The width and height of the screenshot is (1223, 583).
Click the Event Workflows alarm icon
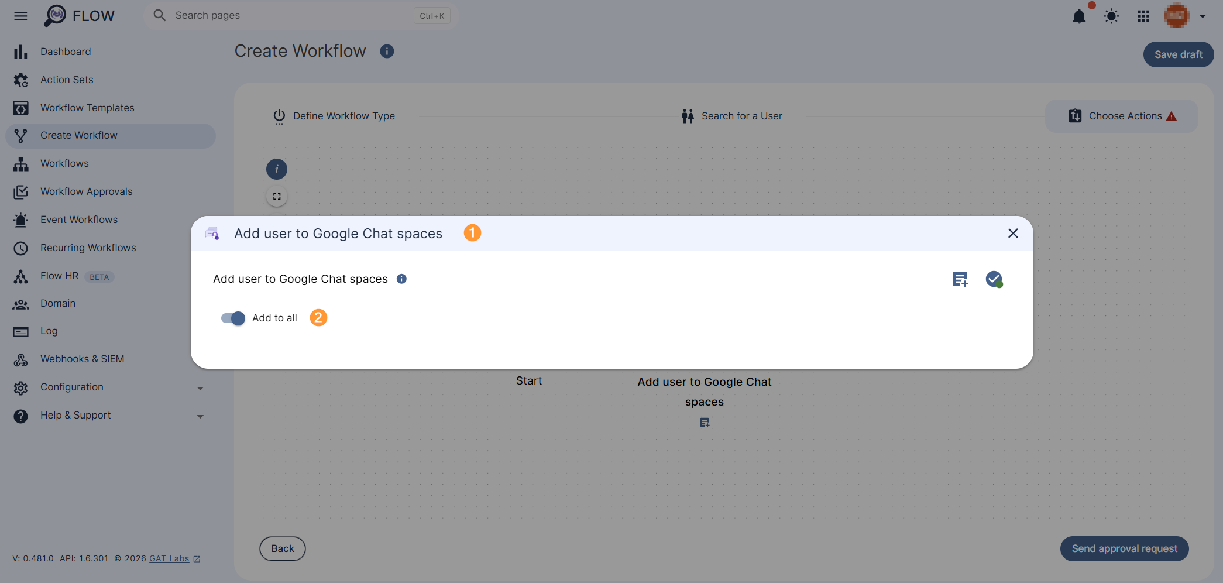pos(20,220)
